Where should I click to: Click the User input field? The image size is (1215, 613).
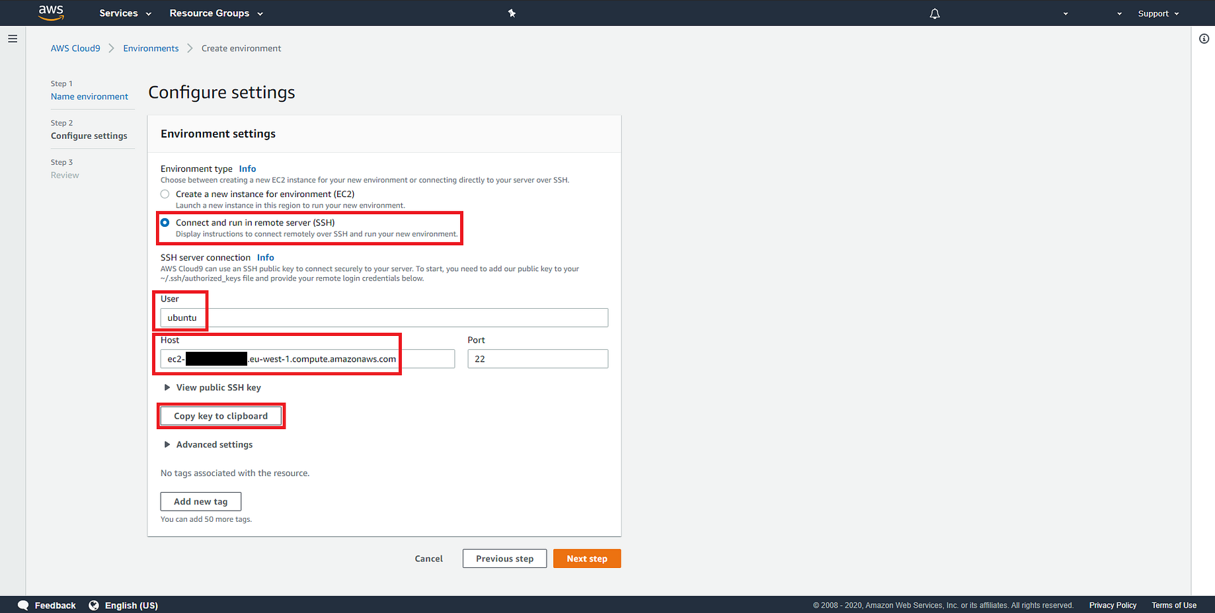point(384,317)
